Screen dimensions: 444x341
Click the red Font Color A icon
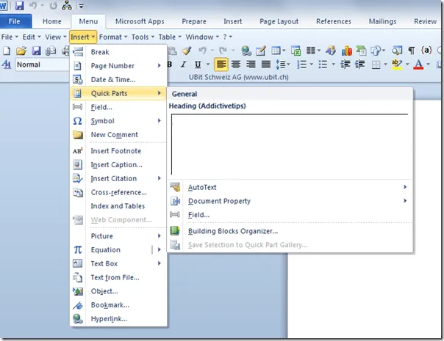[418, 65]
